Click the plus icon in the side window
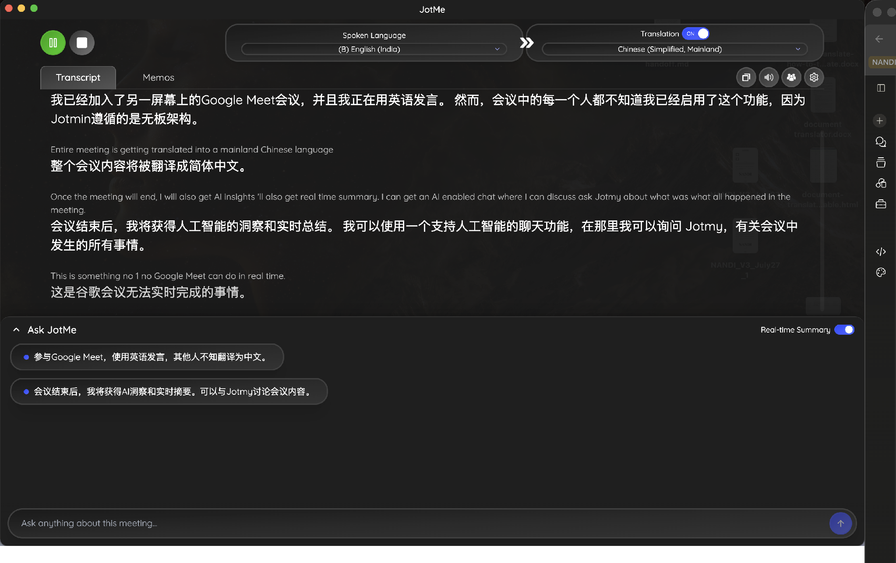Image resolution: width=896 pixels, height=563 pixels. coord(879,120)
